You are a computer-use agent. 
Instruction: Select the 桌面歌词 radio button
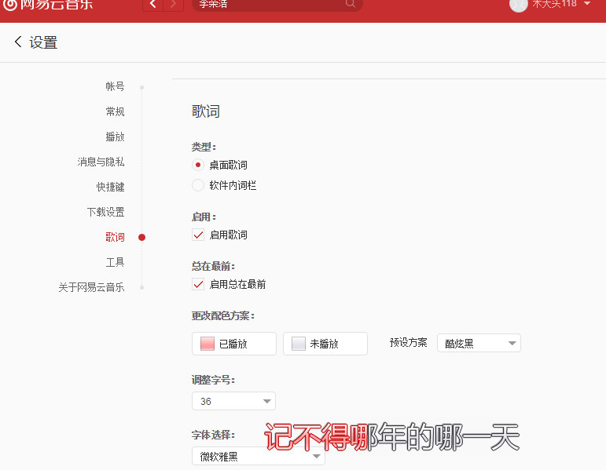[198, 165]
